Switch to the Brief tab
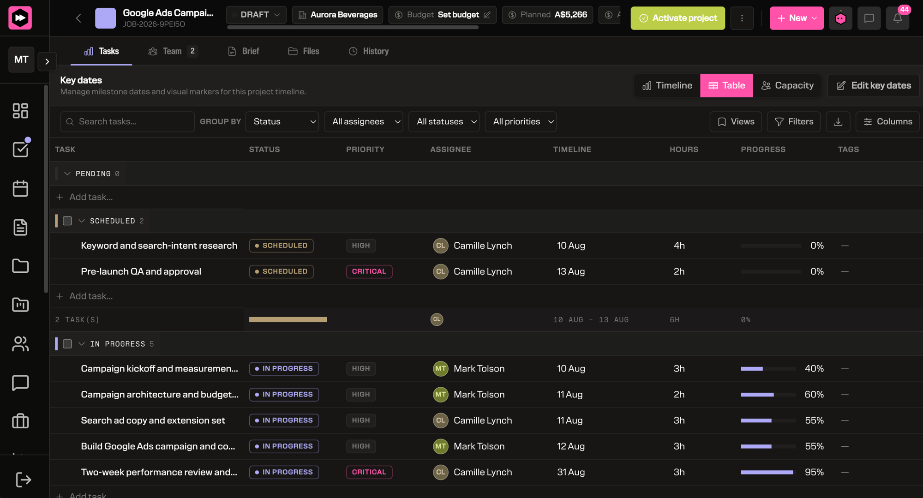 click(243, 51)
